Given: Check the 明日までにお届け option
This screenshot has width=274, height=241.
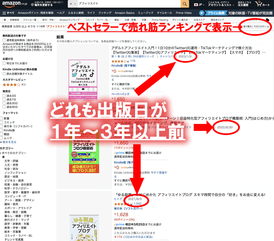Looking at the screenshot, I should pyautogui.click(x=4, y=63).
